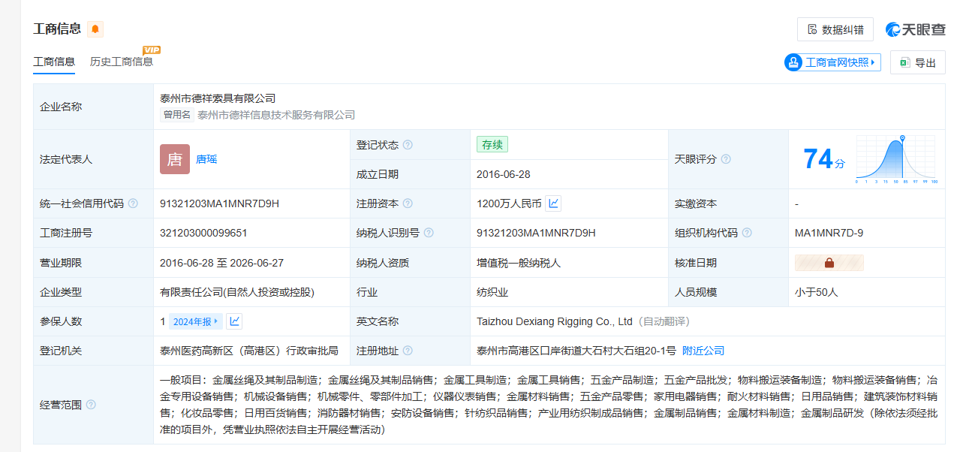The image size is (957, 452).
Task: Click the registered capital trend chart icon
Action: (553, 203)
